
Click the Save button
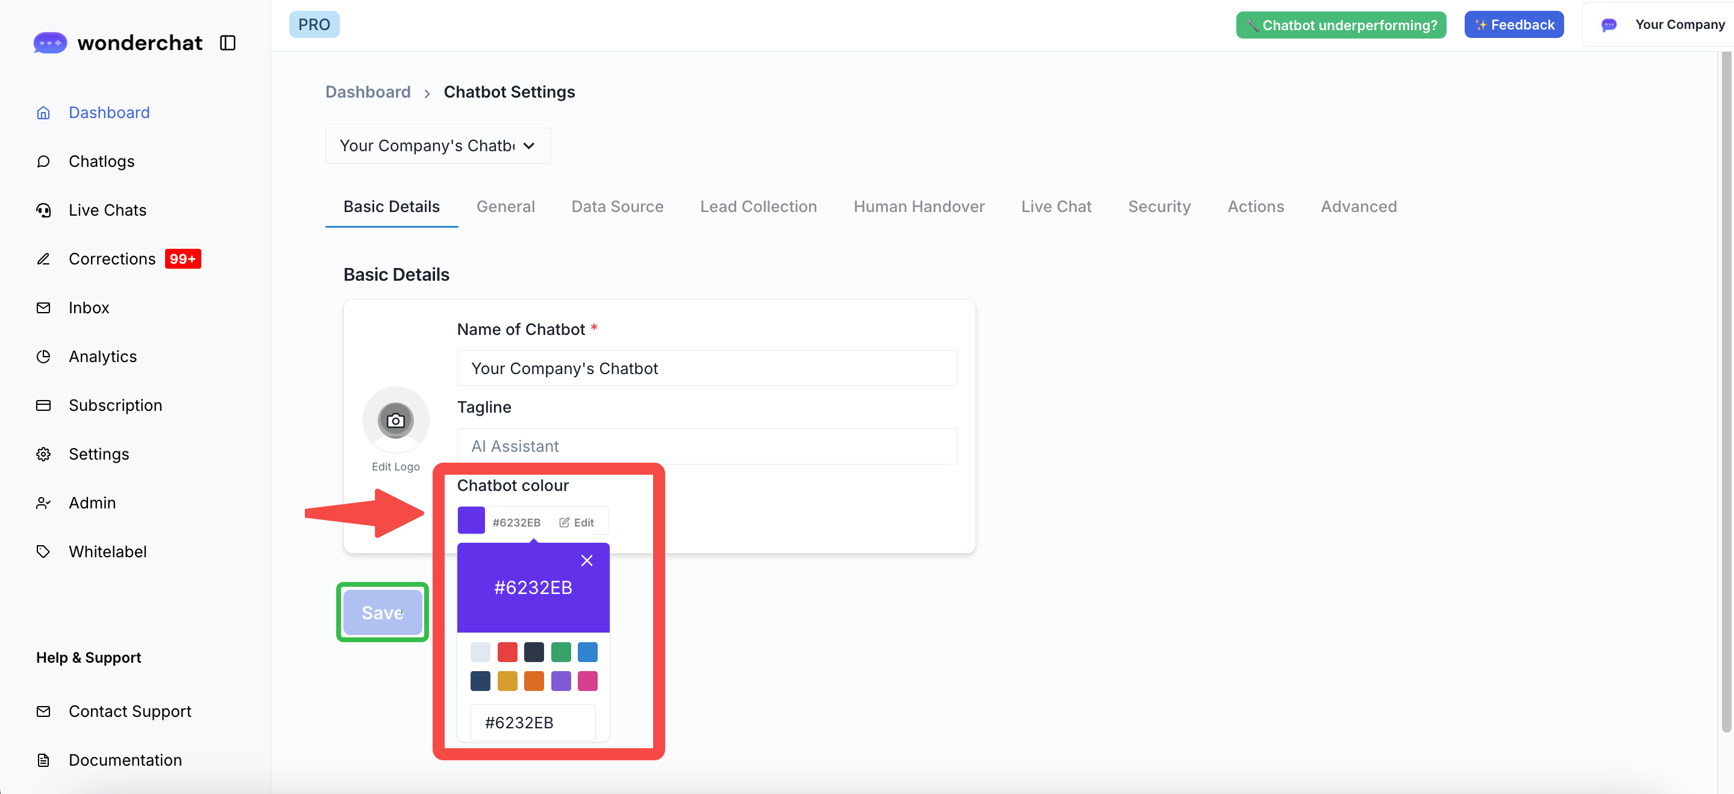(x=381, y=612)
